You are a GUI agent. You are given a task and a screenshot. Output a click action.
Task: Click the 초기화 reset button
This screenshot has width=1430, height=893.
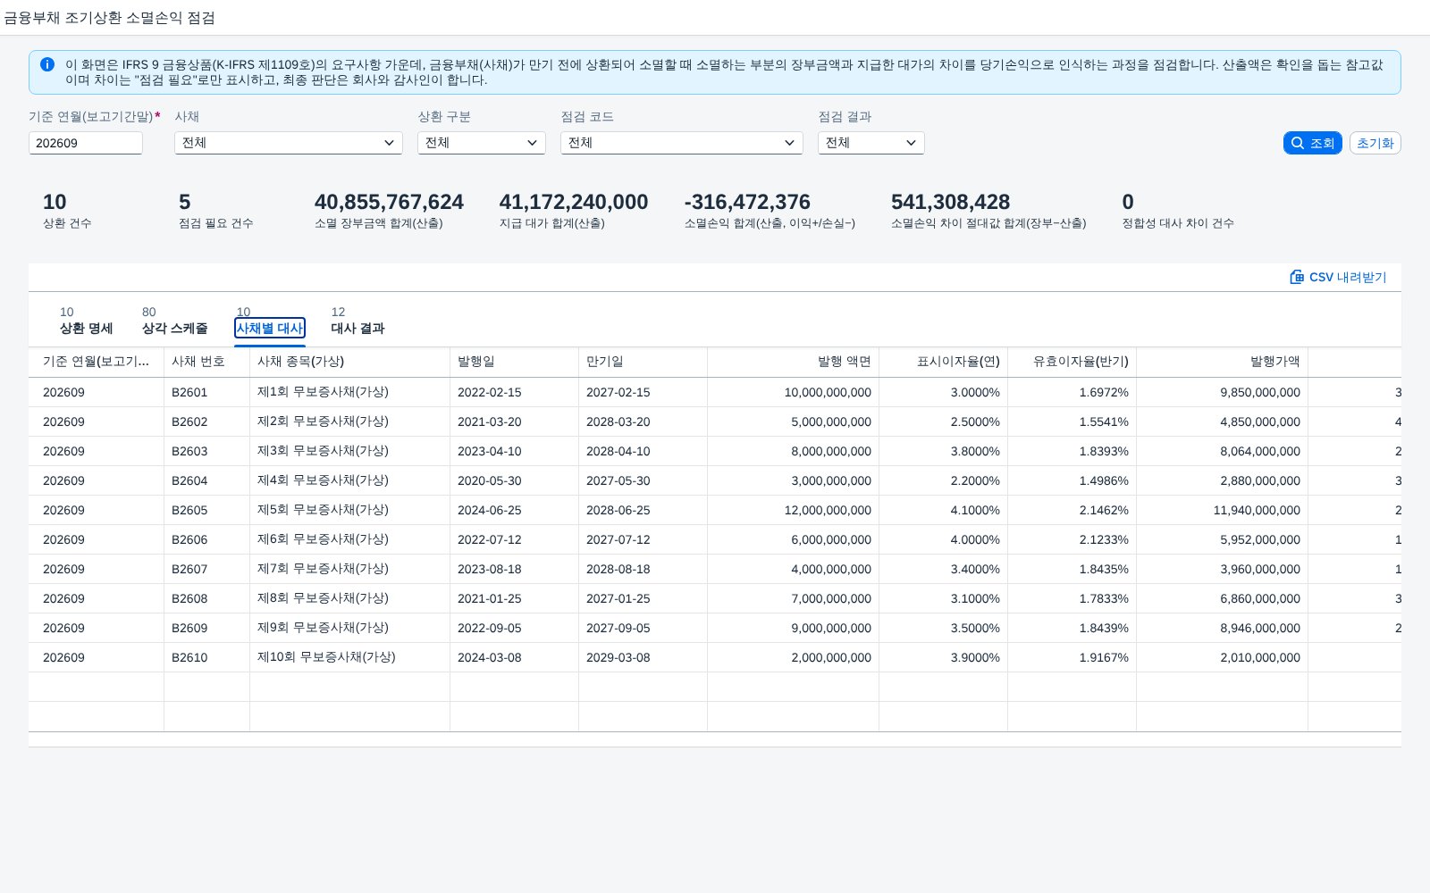coord(1375,143)
